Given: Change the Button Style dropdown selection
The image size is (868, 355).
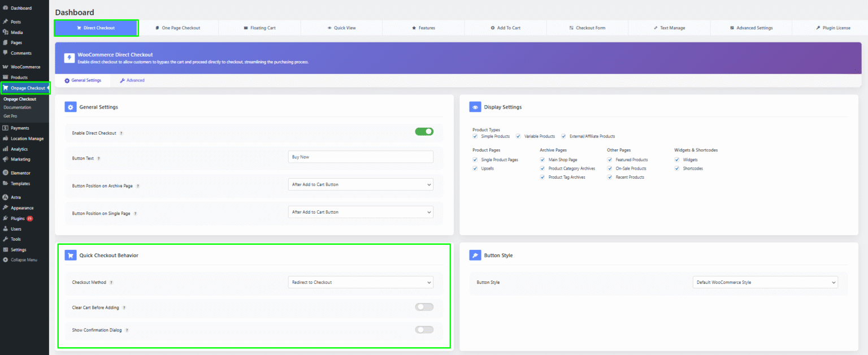Looking at the screenshot, I should [765, 282].
